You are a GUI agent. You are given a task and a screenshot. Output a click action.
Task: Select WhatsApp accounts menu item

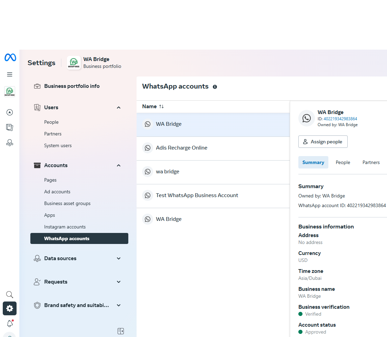(x=79, y=238)
